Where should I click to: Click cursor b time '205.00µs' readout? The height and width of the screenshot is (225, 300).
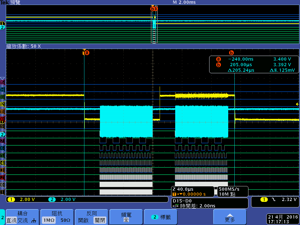pyautogui.click(x=241, y=65)
